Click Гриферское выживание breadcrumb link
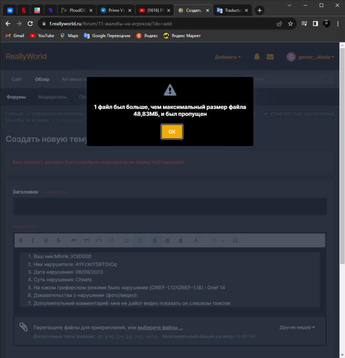The image size is (345, 358). click(56, 114)
